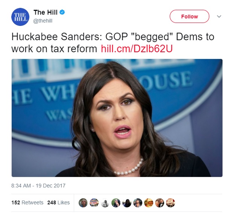Viewport: 227px width, 213px height.
Task: Go to the @thehill handle
Action: point(43,21)
